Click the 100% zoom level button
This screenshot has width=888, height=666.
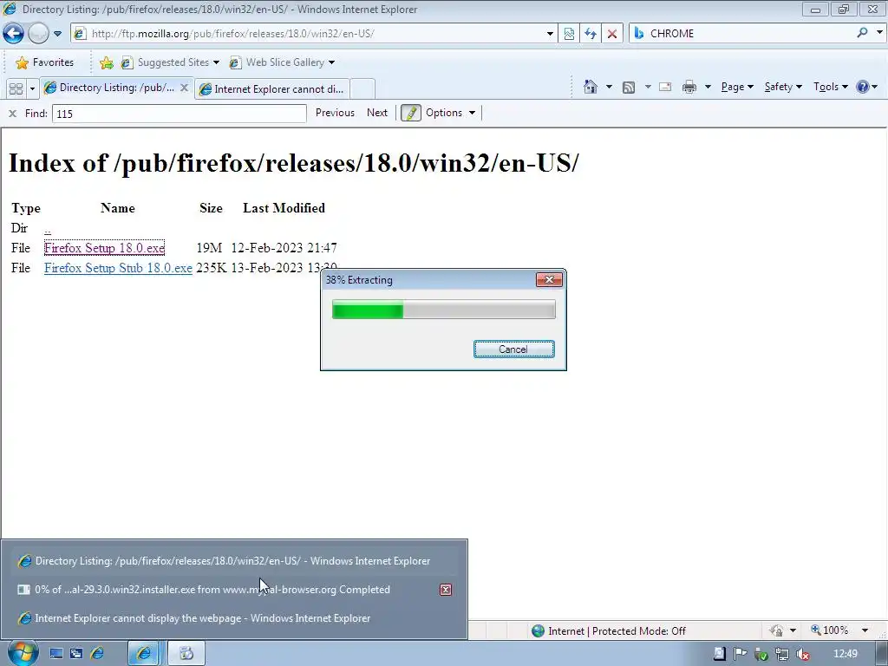(x=830, y=630)
